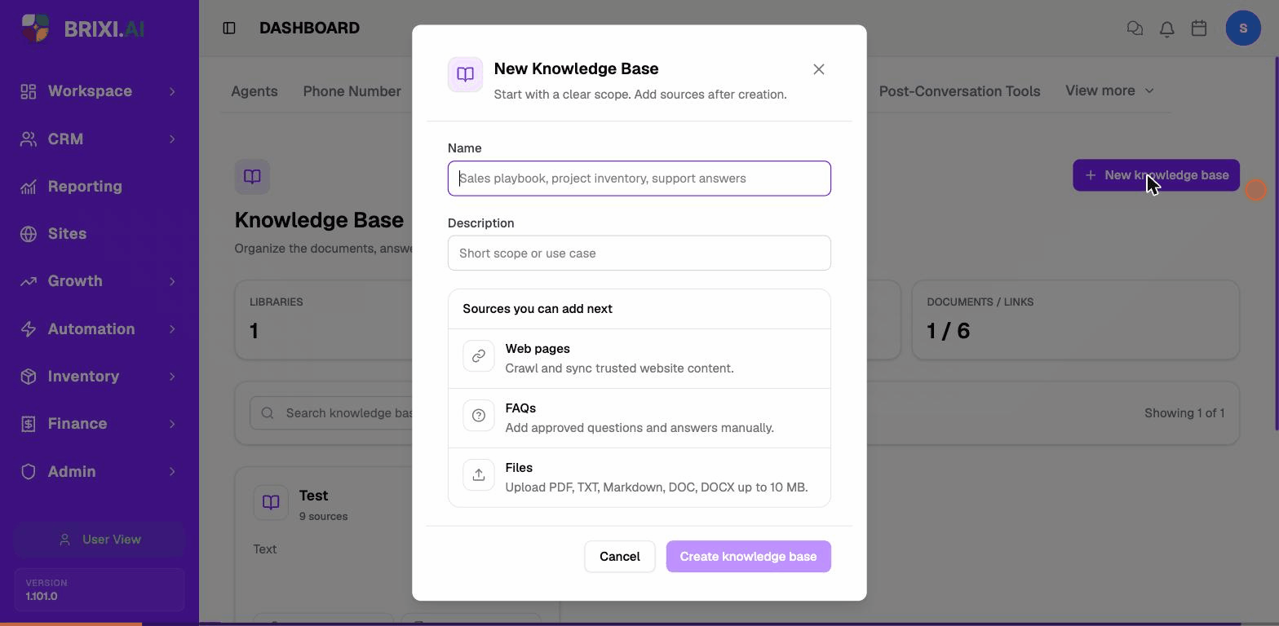
Task: Click the search magnifier icon
Action: tap(268, 413)
